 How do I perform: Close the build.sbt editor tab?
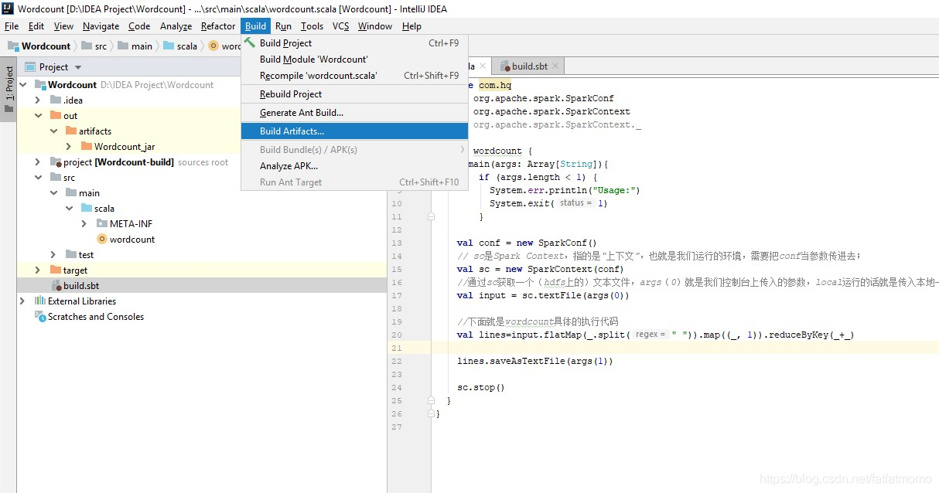[555, 66]
